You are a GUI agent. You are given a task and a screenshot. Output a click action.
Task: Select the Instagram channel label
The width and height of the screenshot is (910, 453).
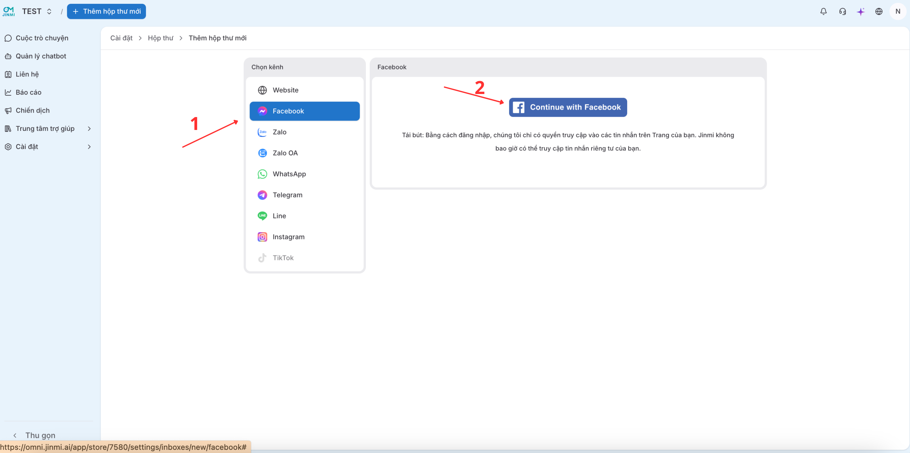[x=288, y=237]
